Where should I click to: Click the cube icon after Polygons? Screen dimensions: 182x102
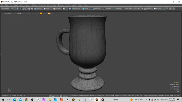click(x=64, y=9)
